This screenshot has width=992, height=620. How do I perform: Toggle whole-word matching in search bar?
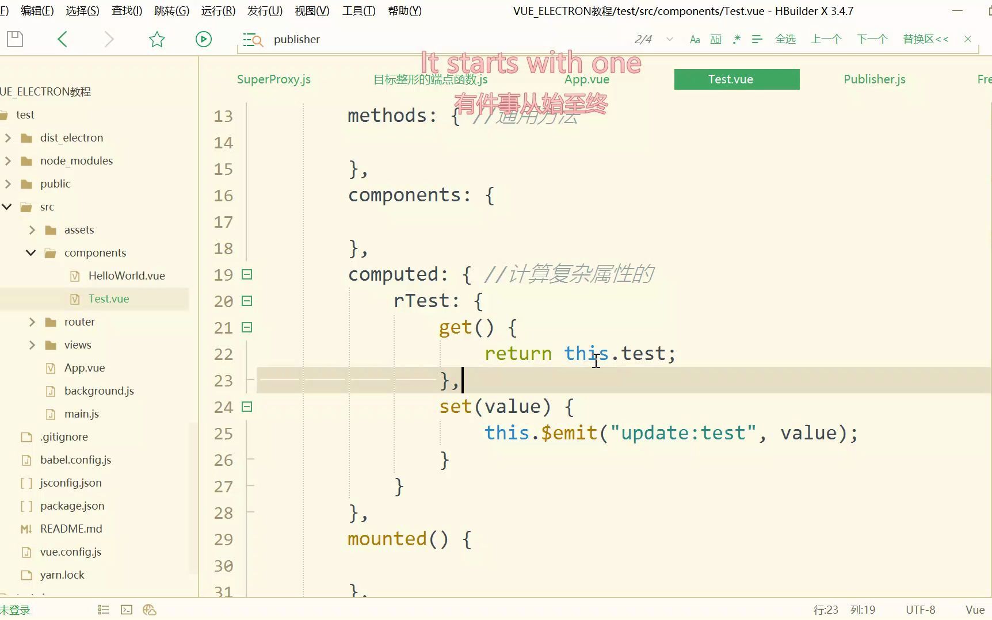click(715, 39)
